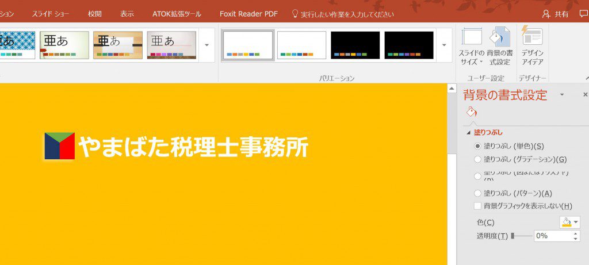Collapse the 塗りつぶし section header
The image size is (589, 265).
[x=484, y=132]
